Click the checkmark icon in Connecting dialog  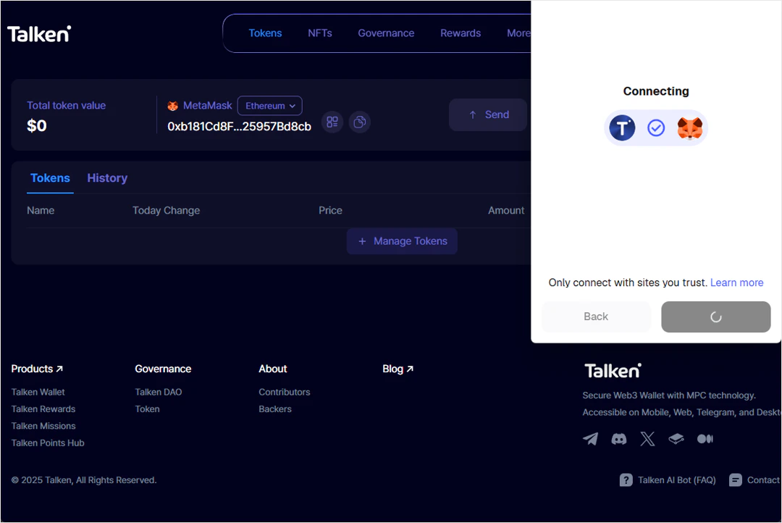(656, 127)
